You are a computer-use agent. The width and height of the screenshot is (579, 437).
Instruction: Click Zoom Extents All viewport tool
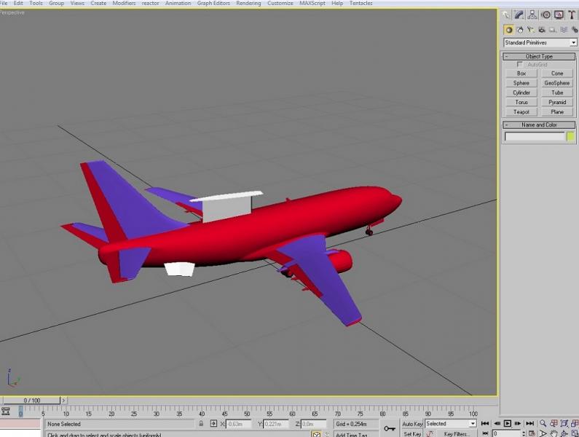click(x=575, y=423)
